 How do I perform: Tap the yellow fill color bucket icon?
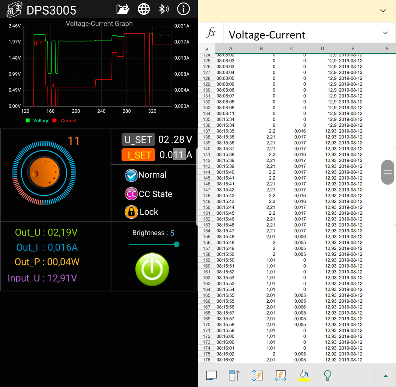pyautogui.click(x=304, y=375)
